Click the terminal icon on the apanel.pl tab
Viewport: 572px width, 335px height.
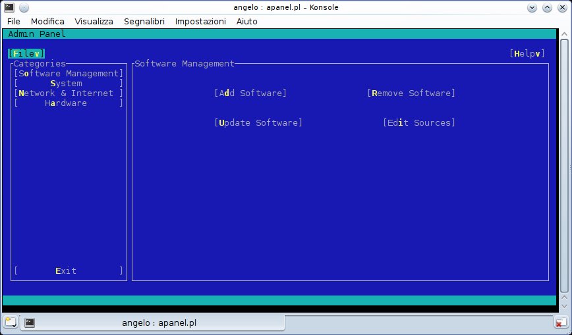point(30,322)
